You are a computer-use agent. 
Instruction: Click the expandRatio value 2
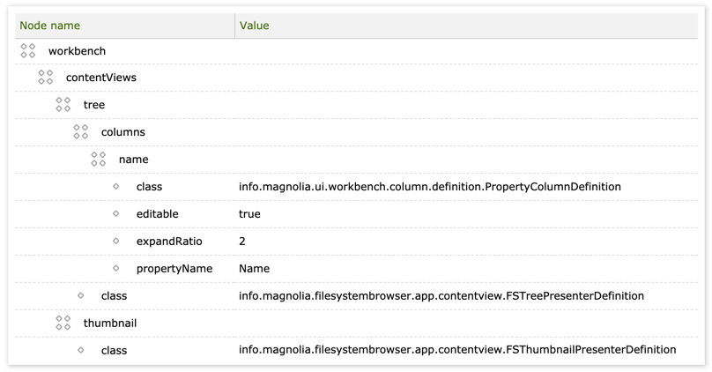(x=242, y=242)
